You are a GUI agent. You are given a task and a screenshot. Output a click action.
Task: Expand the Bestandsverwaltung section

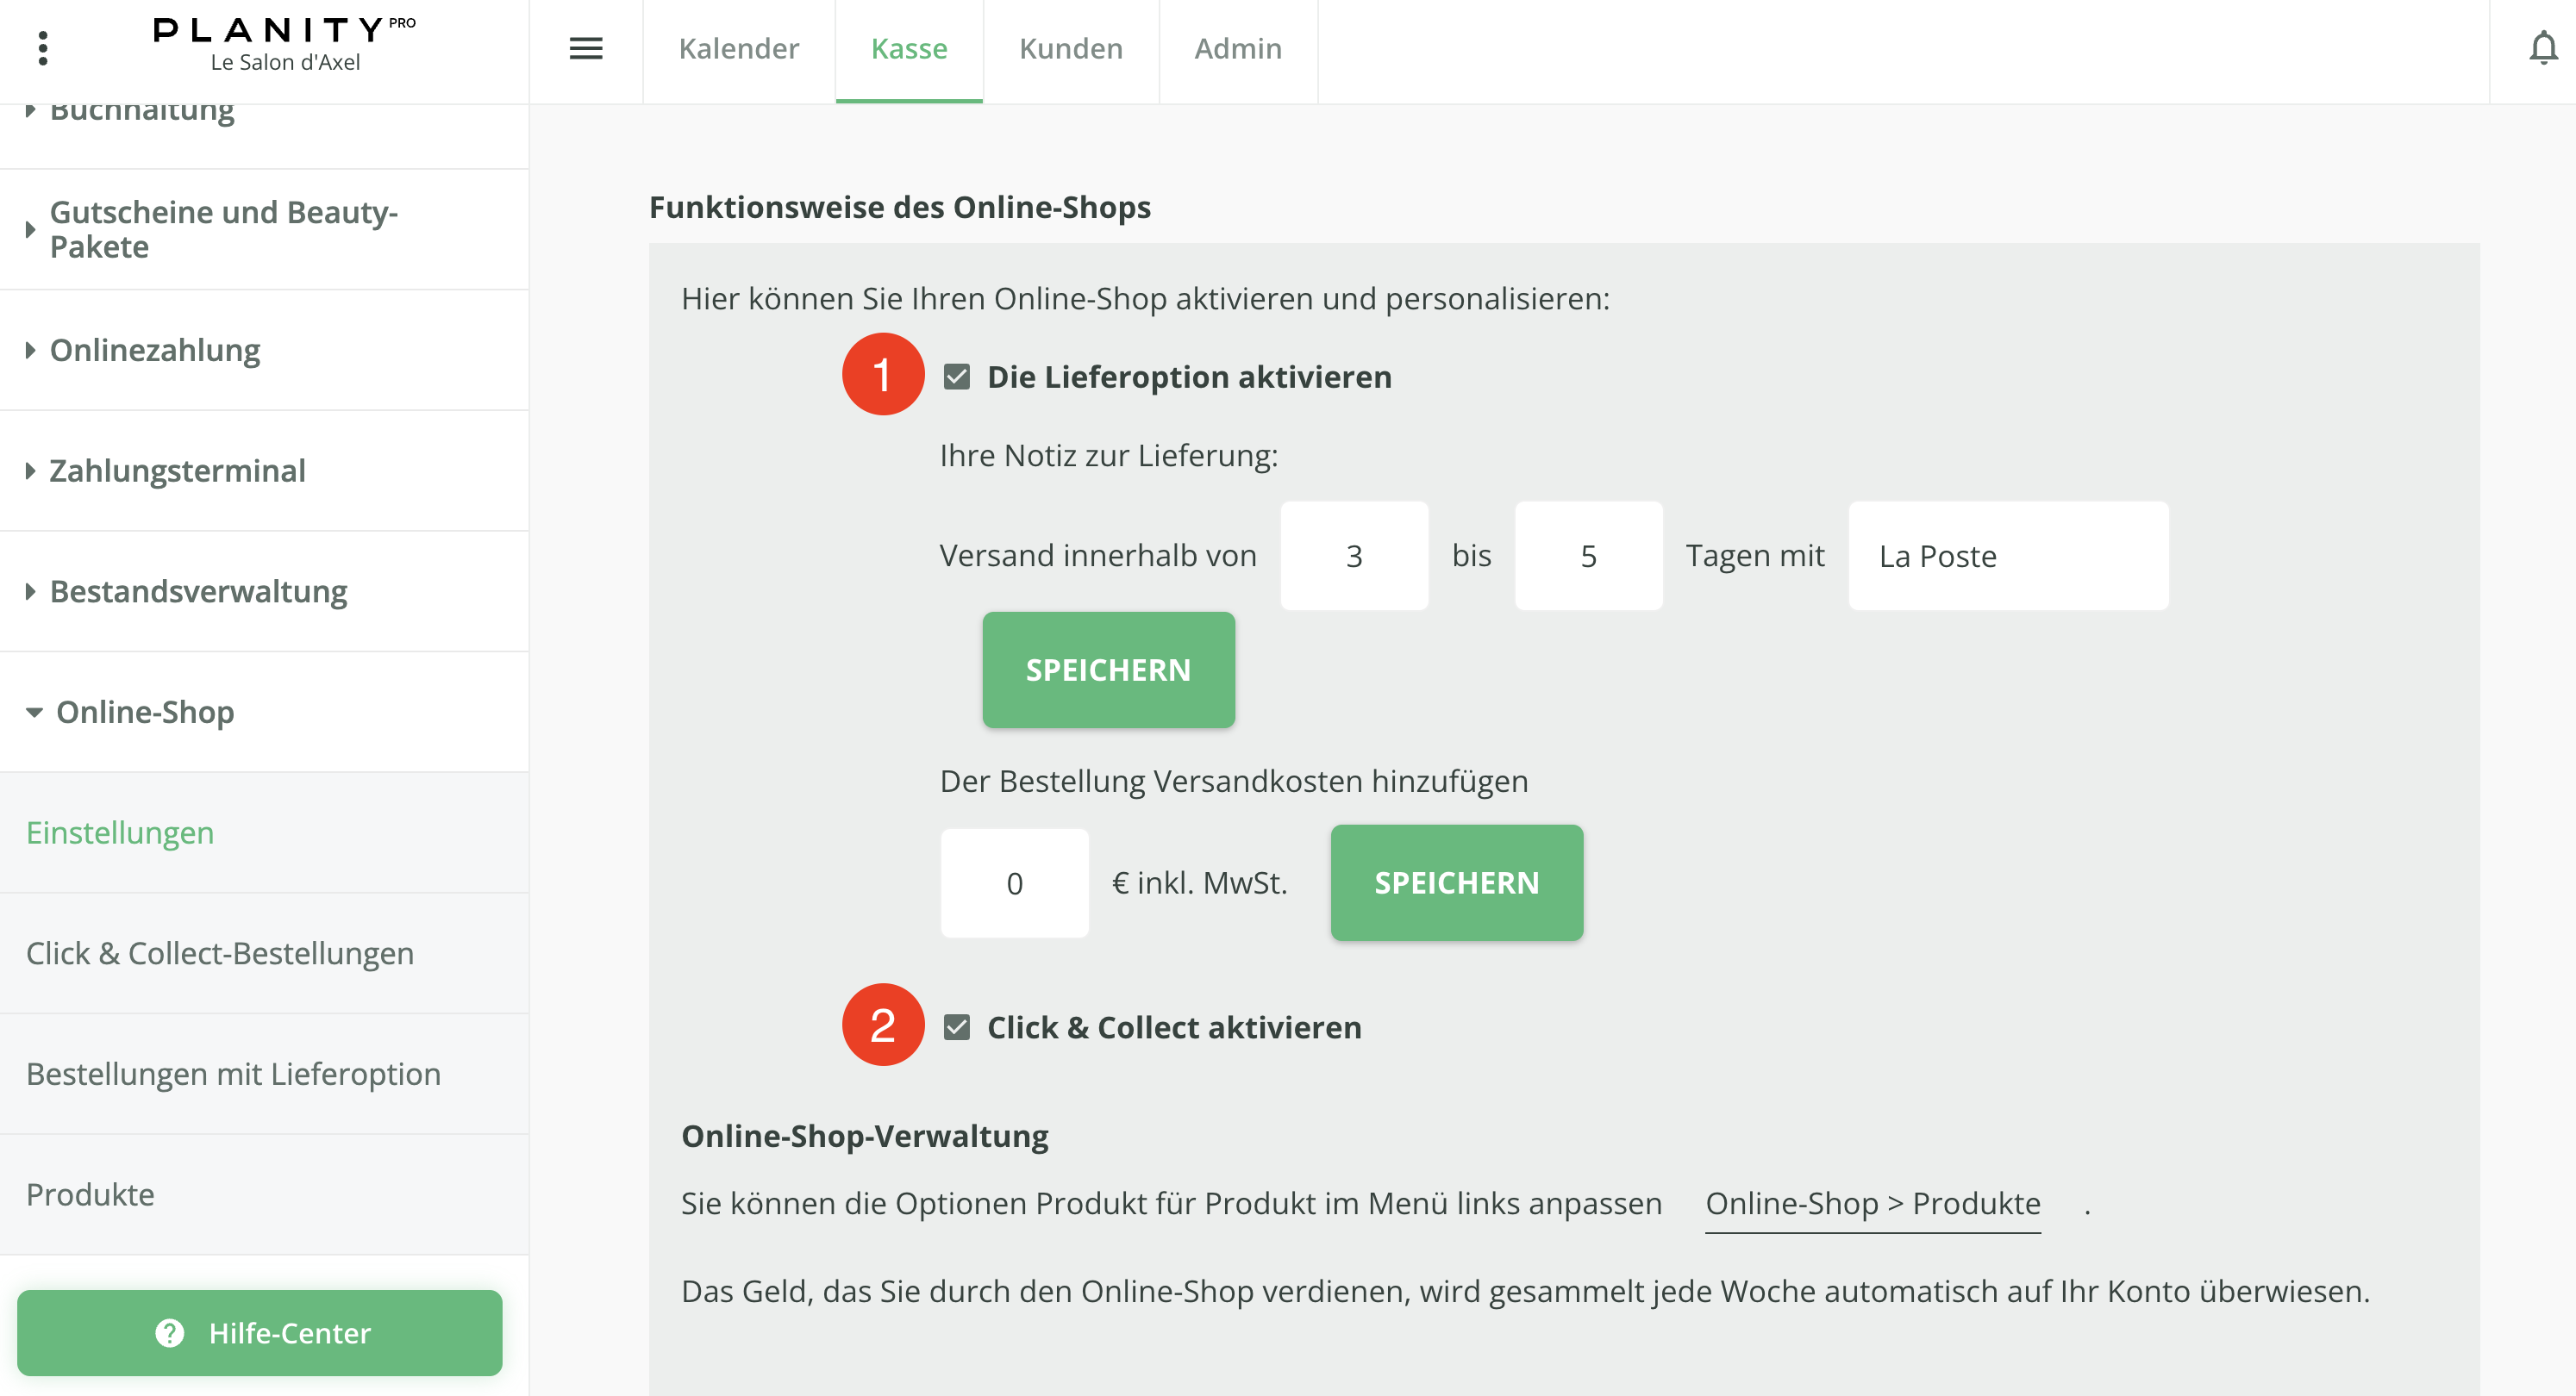click(198, 591)
